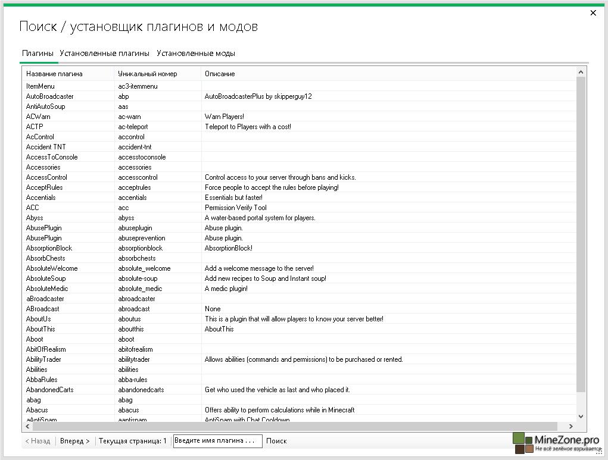Click the horizontal scrollbar right arrow
This screenshot has width=608, height=460.
pyautogui.click(x=570, y=426)
